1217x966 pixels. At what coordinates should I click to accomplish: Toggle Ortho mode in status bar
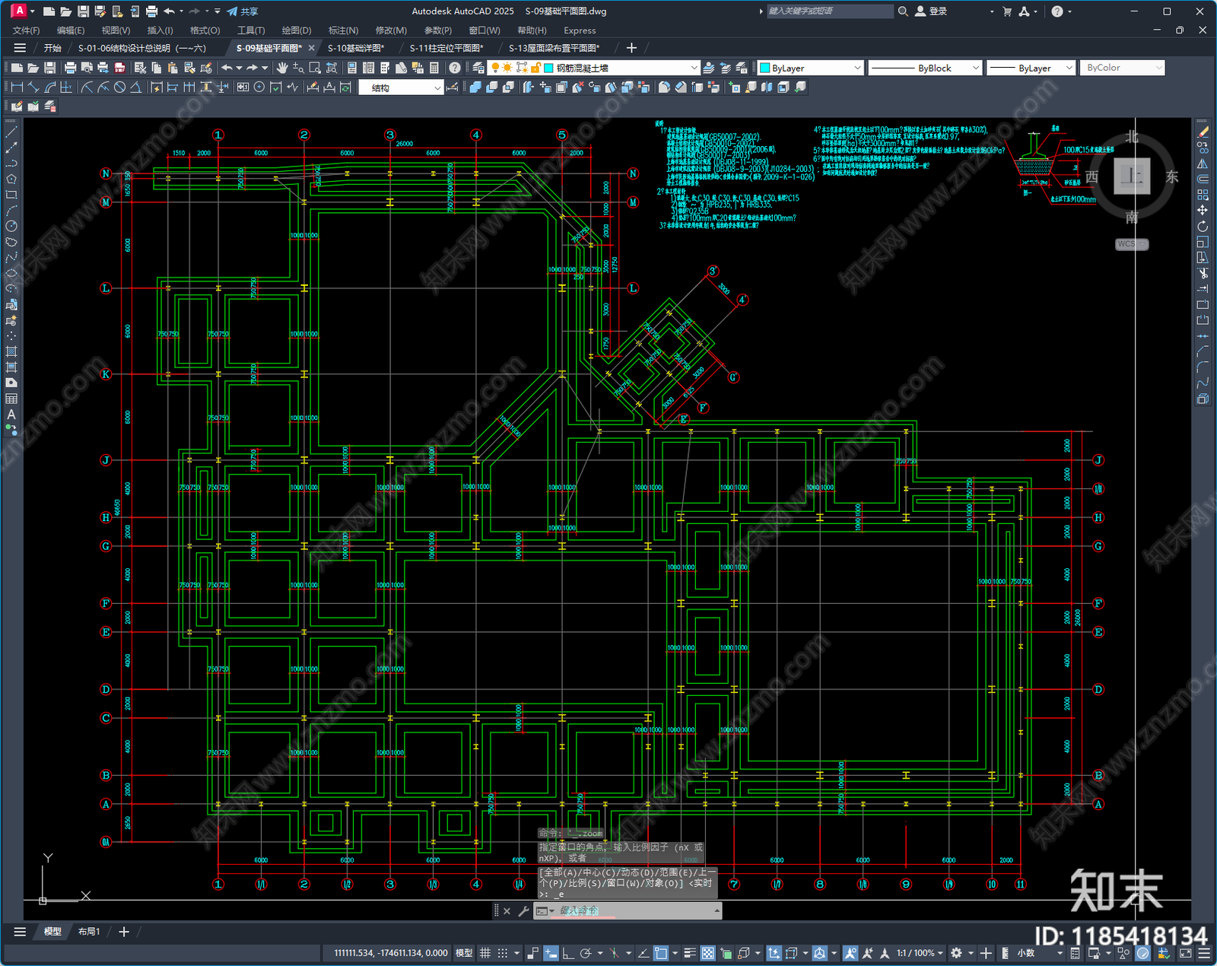click(x=568, y=953)
